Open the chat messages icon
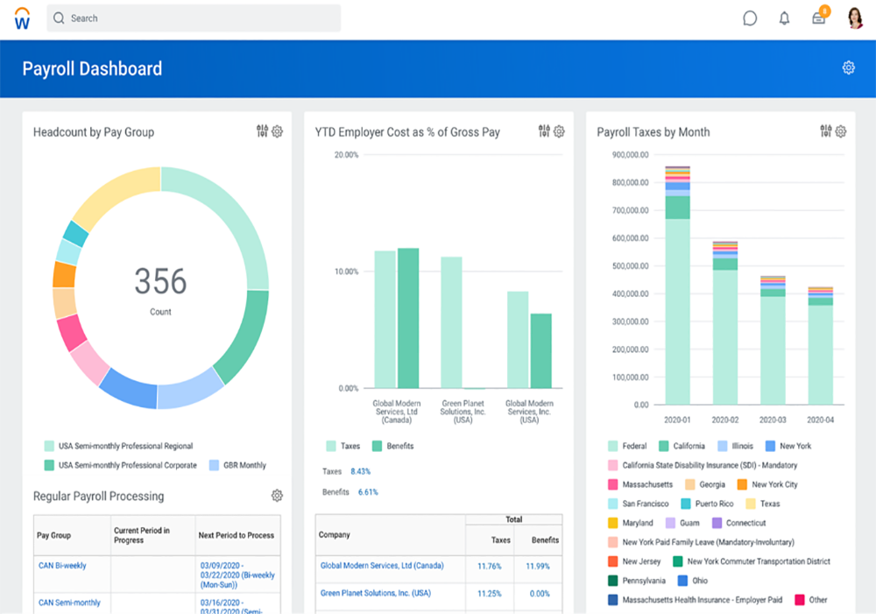876x614 pixels. point(750,18)
